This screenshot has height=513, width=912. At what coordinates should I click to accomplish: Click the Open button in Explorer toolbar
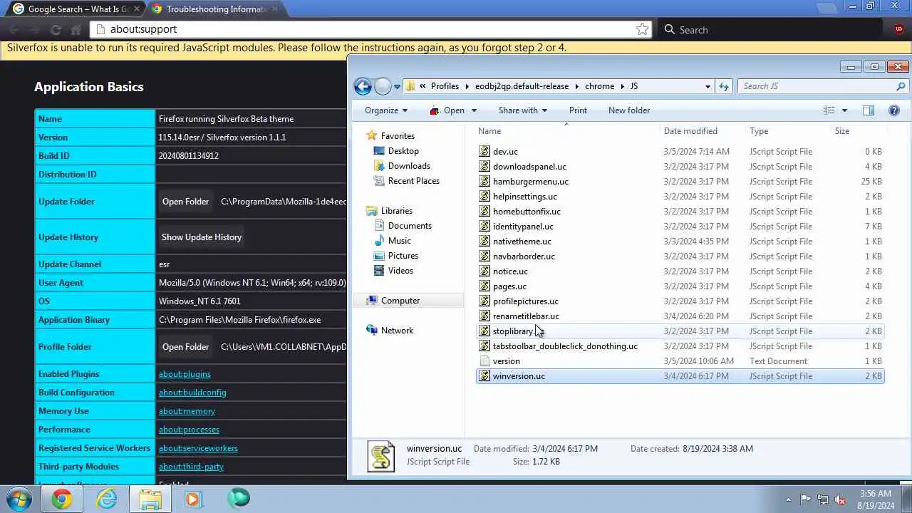(447, 110)
